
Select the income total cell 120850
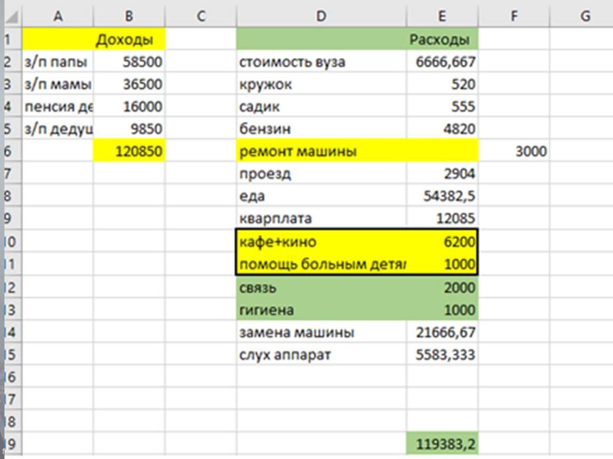128,152
